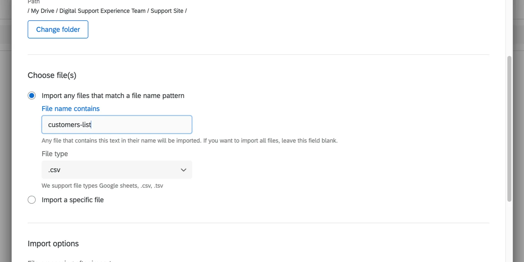Choose 'Import a specific file' option
Image resolution: width=524 pixels, height=262 pixels.
[32, 200]
